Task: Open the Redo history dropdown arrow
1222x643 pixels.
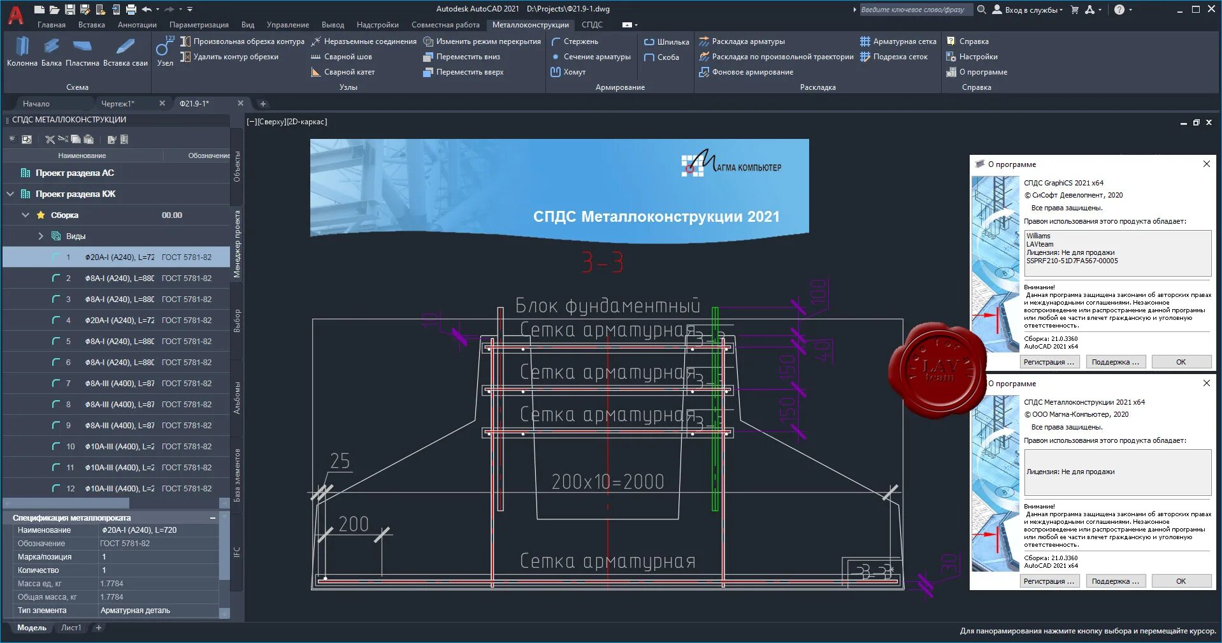Action: [180, 10]
